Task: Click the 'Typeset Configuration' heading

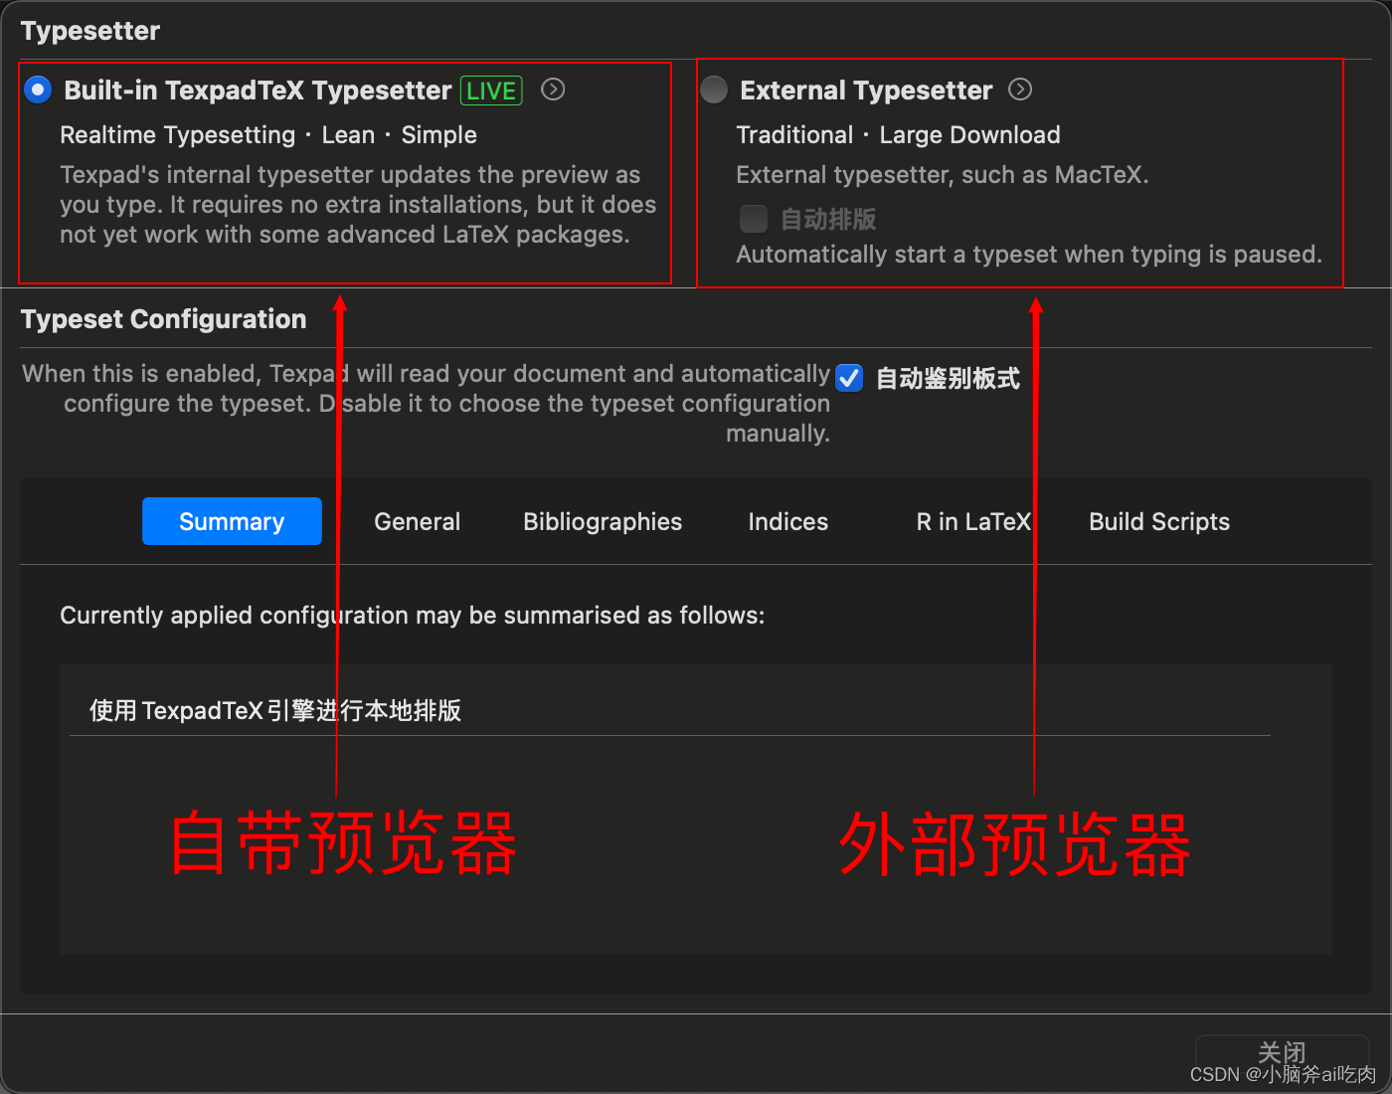Action: tap(164, 319)
